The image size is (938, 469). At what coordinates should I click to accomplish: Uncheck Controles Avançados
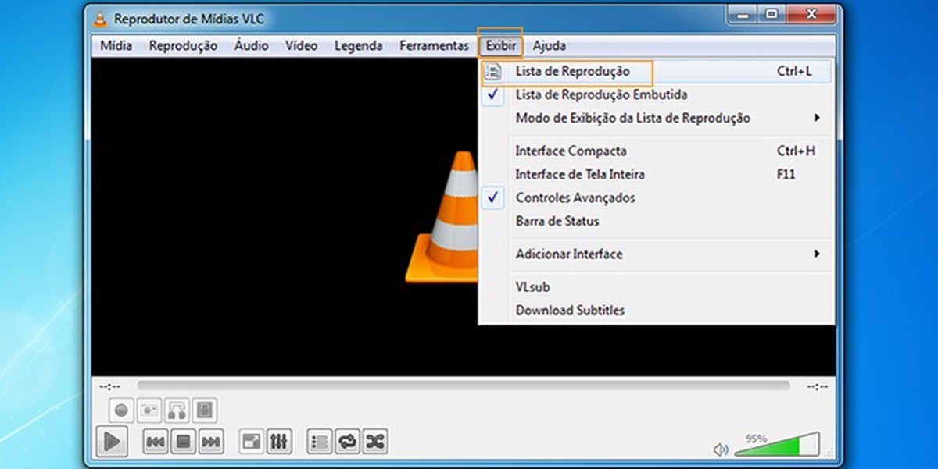point(657,197)
